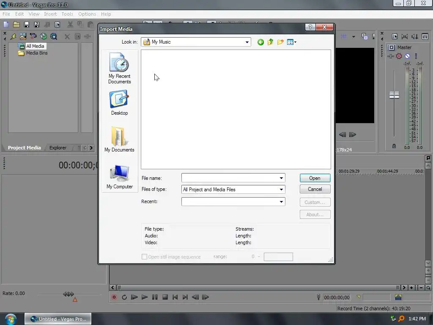Enable Open still image sequence checkbox
Image resolution: width=433 pixels, height=325 pixels.
coord(144,257)
